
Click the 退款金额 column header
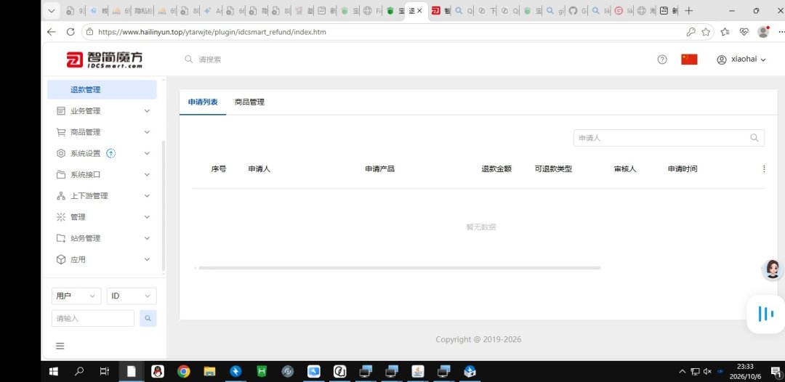pos(496,169)
